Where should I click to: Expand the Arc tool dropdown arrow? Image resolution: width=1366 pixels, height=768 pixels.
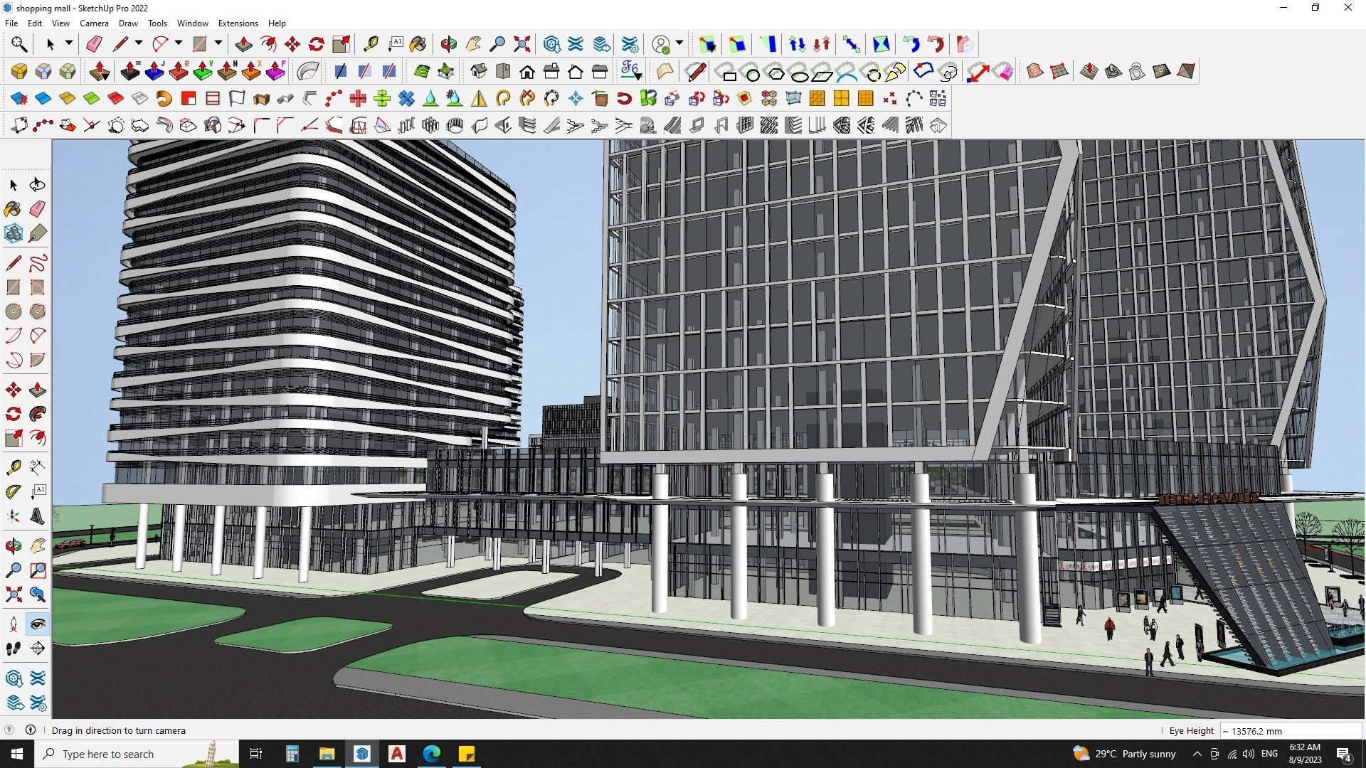(178, 43)
